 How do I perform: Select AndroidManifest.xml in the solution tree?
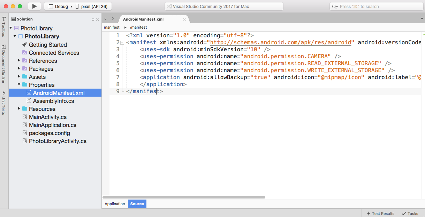pos(55,93)
